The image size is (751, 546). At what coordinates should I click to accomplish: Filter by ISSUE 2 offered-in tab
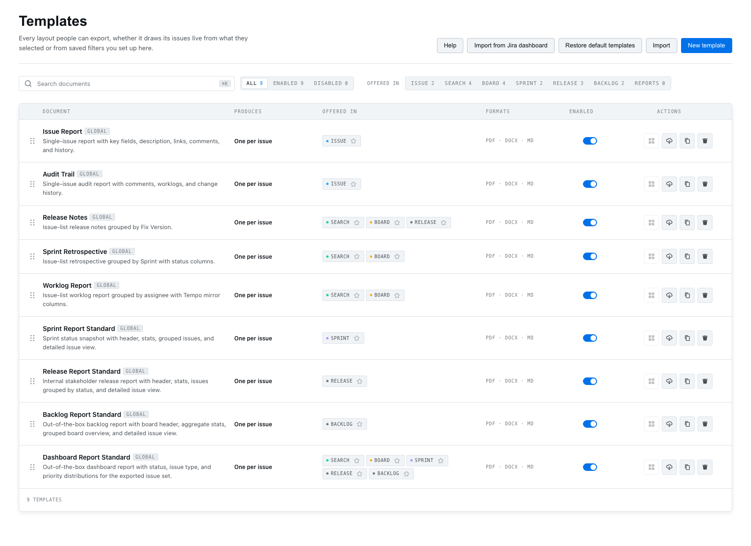422,83
